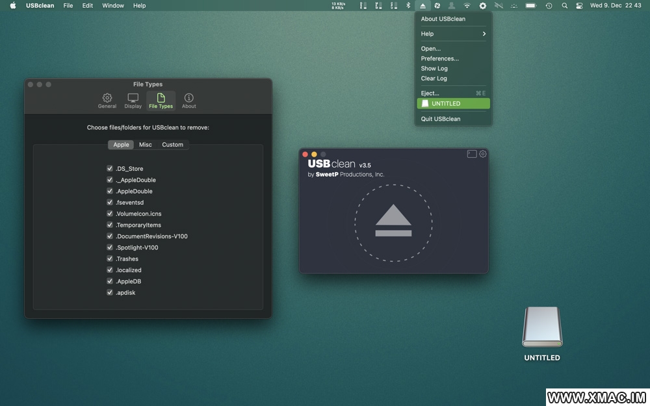Image resolution: width=650 pixels, height=406 pixels.
Task: Open the Window menu
Action: 112,5
